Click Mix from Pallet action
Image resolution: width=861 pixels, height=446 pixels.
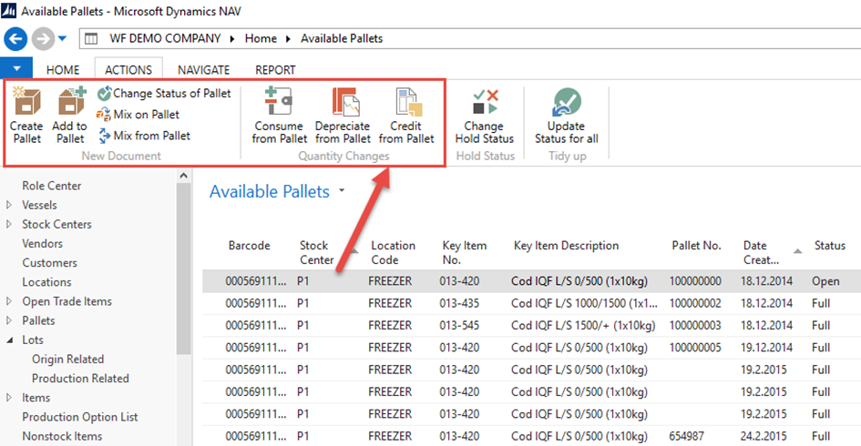[x=144, y=136]
